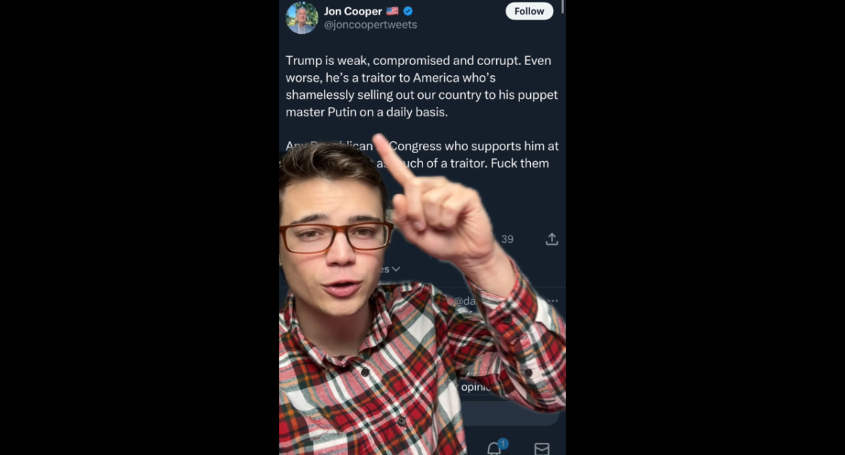Open the @joncoopertweets handle link
This screenshot has width=845, height=455.
(370, 25)
